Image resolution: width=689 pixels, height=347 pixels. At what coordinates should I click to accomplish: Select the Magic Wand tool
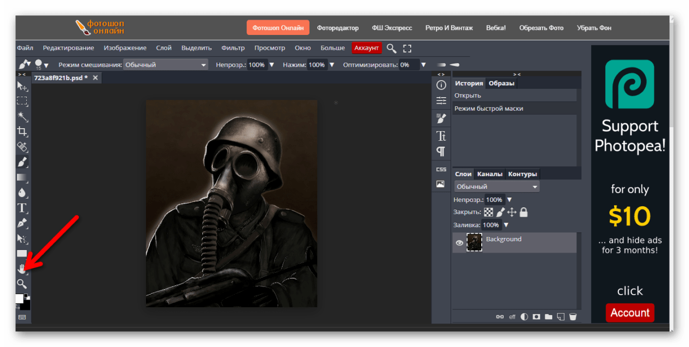click(x=22, y=116)
